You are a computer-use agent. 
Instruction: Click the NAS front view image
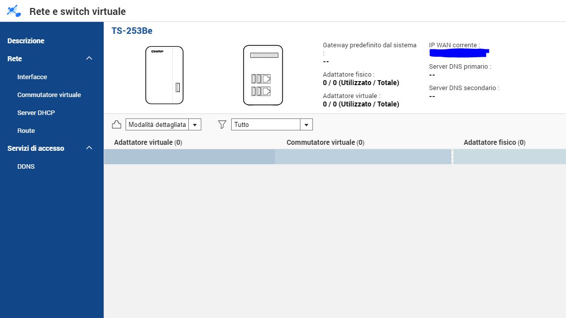coord(164,75)
